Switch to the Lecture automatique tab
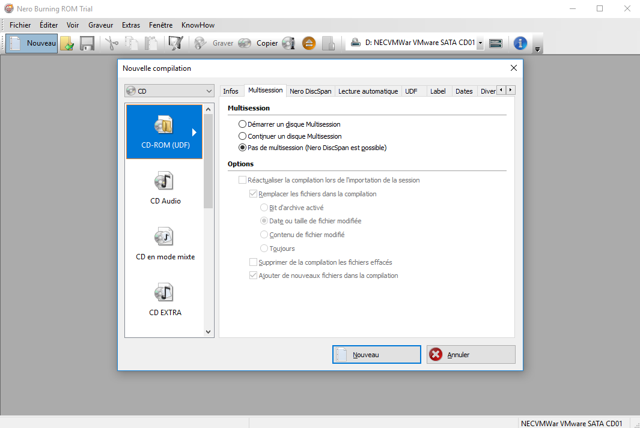640x428 pixels. click(368, 91)
